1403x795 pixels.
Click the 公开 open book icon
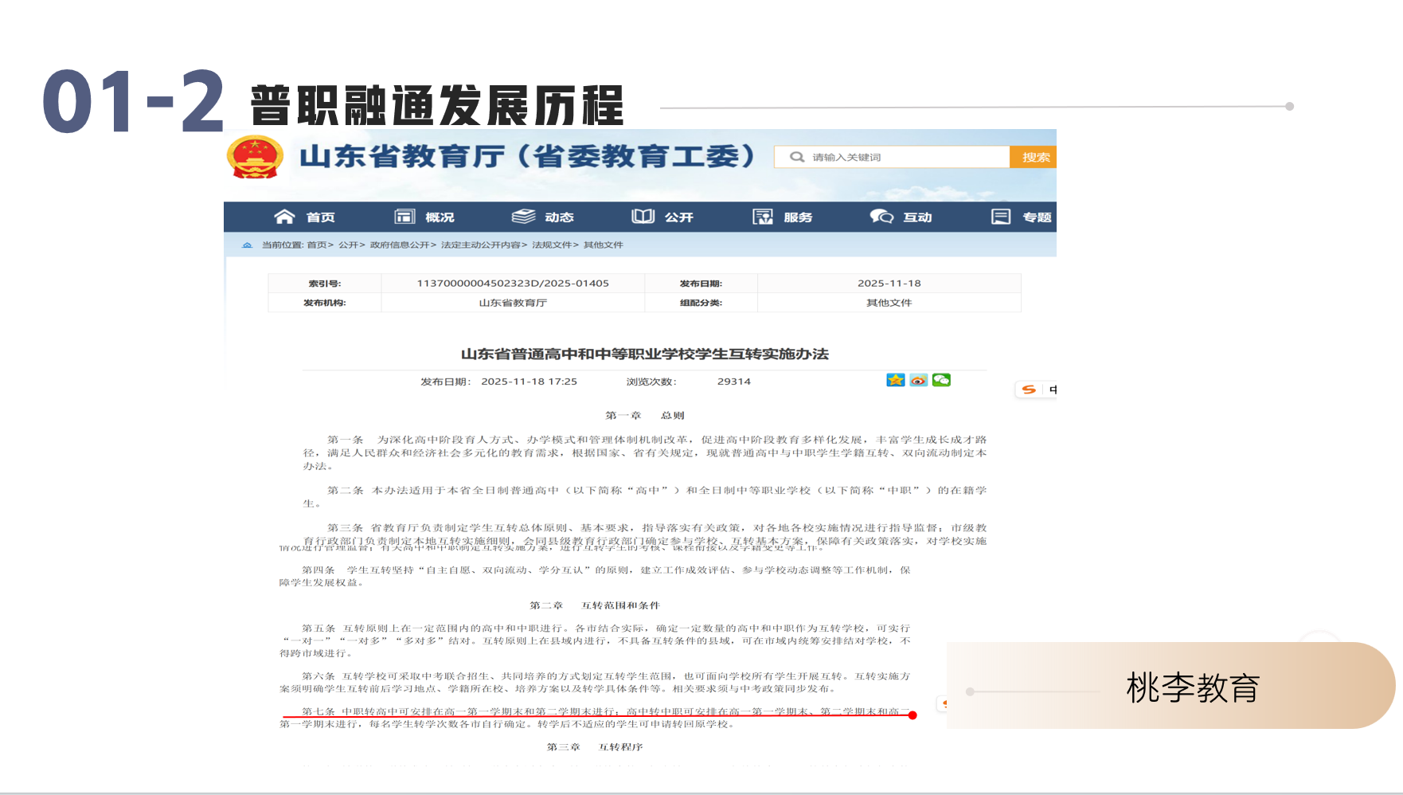click(x=643, y=217)
